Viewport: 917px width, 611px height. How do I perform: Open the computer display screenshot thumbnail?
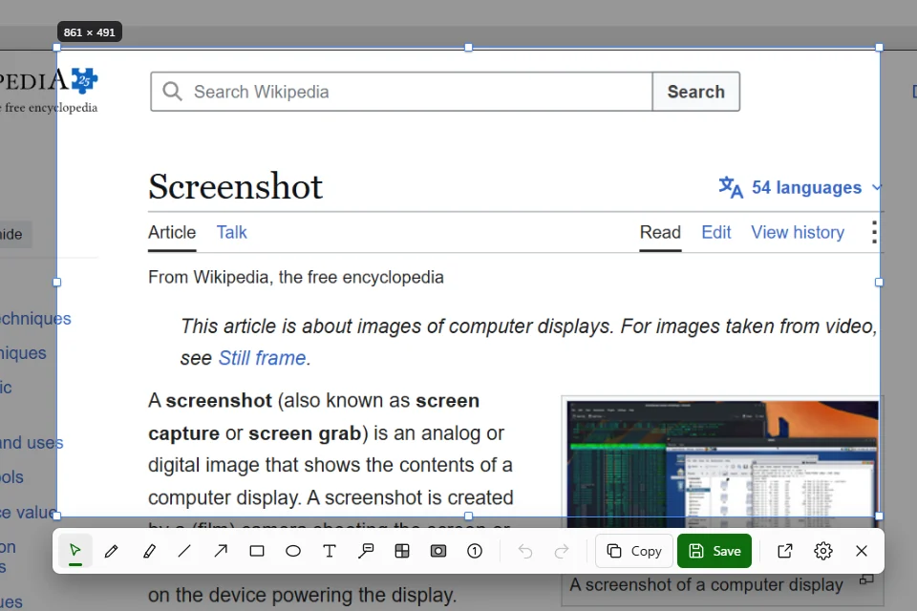click(722, 465)
